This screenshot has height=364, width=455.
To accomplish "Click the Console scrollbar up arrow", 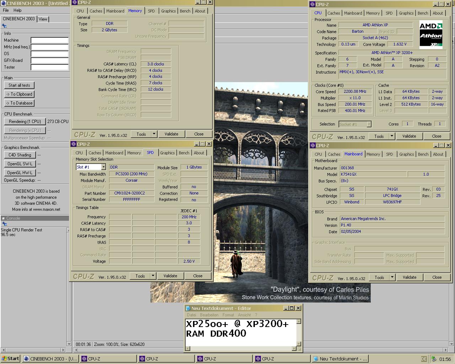I will pos(68,230).
